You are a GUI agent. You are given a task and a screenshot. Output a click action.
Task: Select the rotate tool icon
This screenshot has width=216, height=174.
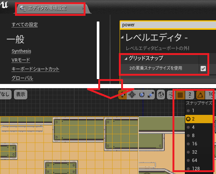pos(142,95)
